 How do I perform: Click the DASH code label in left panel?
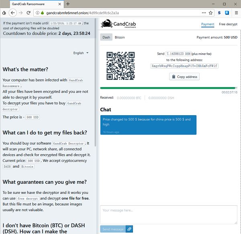tap(7, 167)
